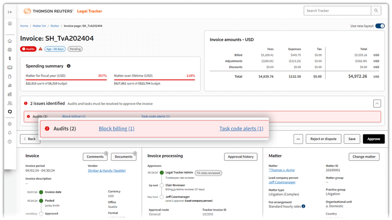Click into the Search Tracker field
Image resolution: width=392 pixels, height=220 pixels.
tap(337, 11)
